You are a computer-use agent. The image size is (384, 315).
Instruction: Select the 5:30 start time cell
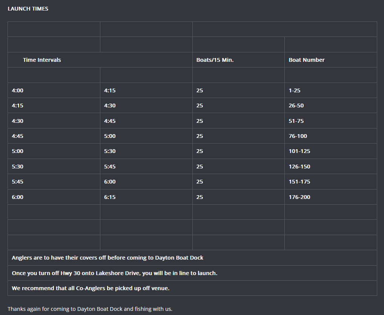tap(18, 167)
